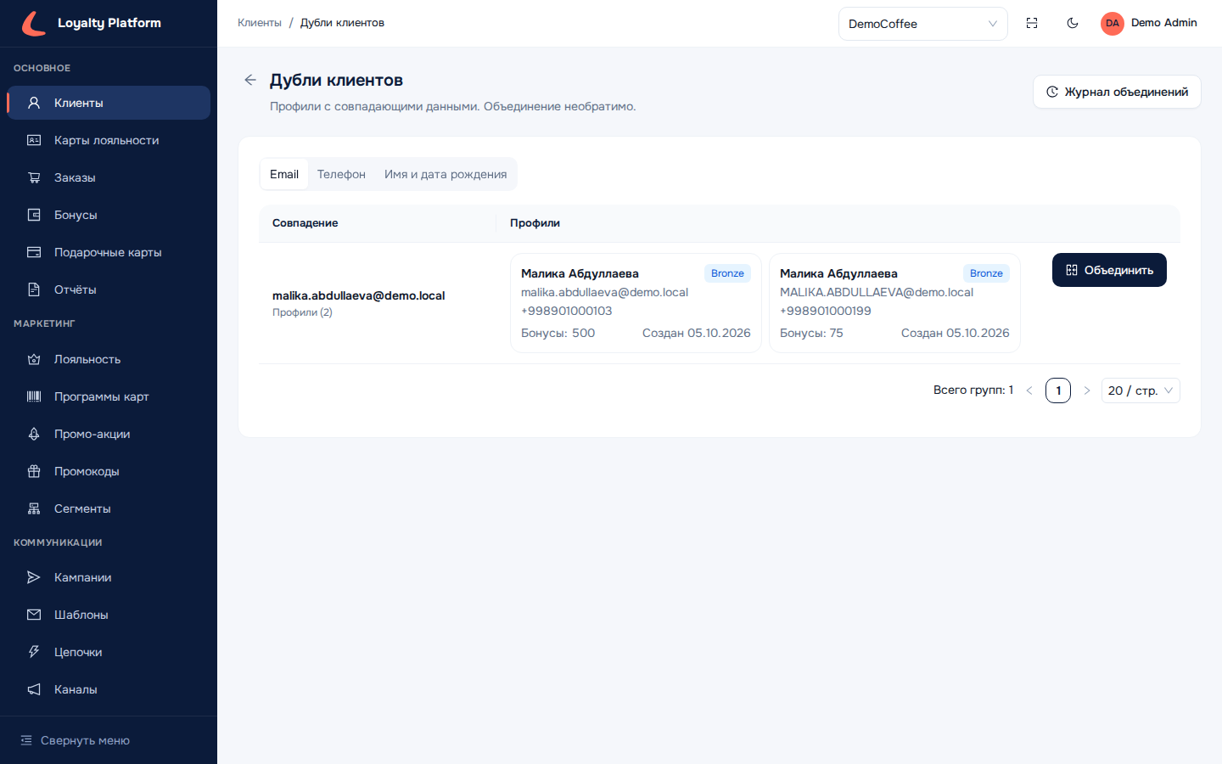Open Карты лояльности in the sidebar

(x=109, y=140)
